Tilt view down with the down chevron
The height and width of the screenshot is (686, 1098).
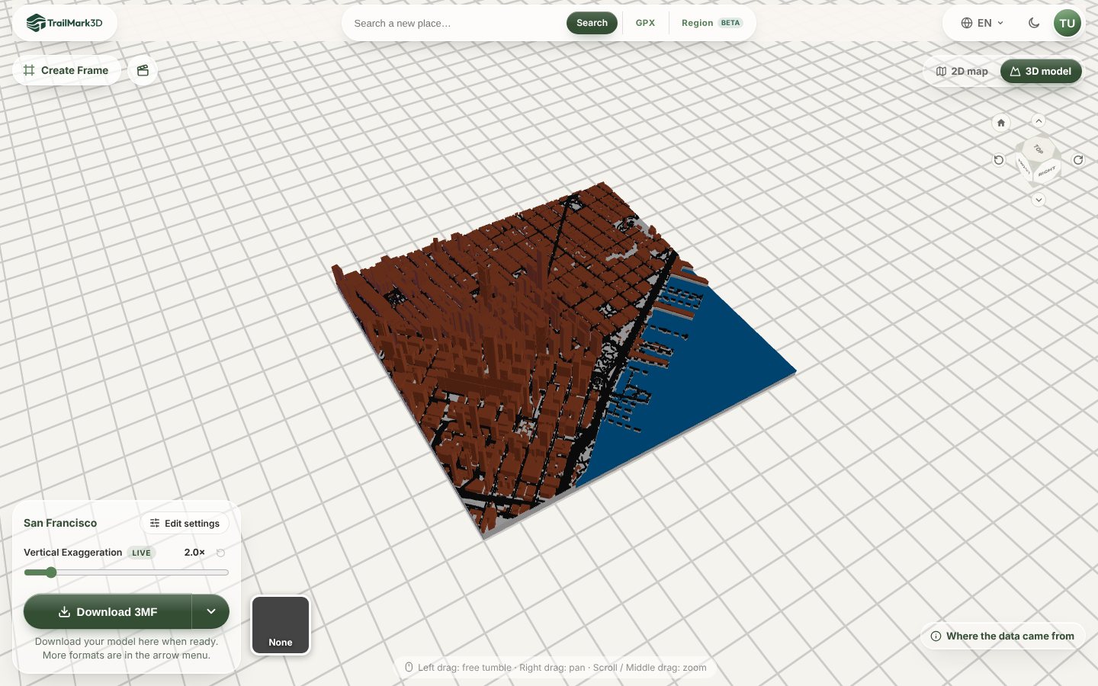(x=1039, y=200)
